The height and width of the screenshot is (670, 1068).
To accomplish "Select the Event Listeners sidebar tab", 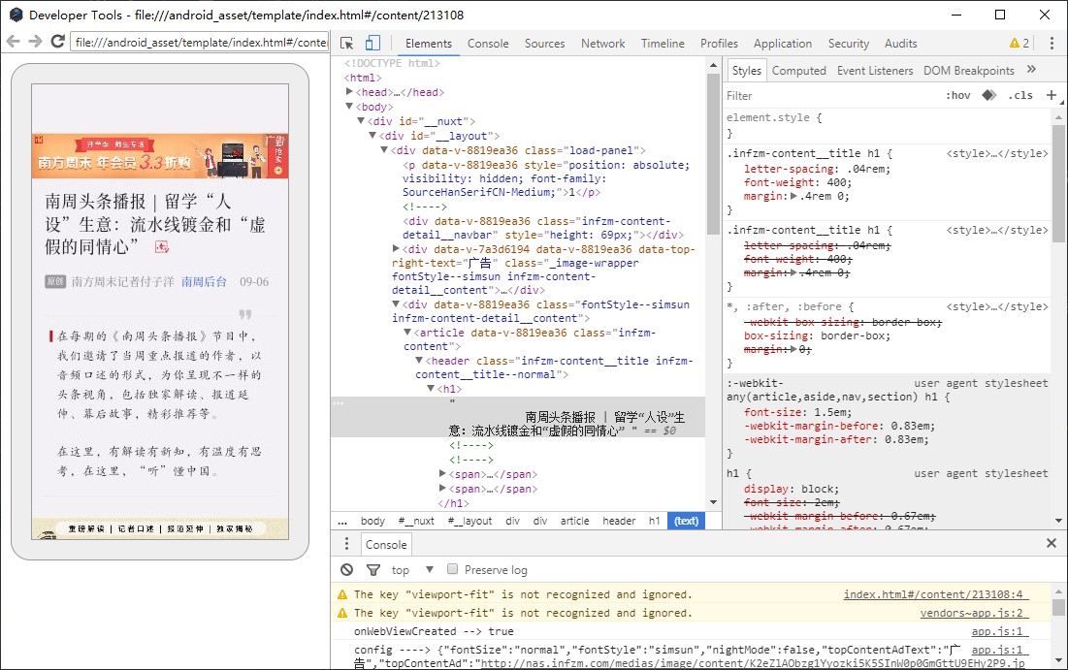I will 875,70.
